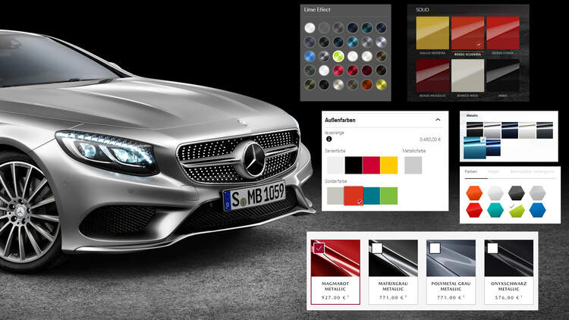Pick Nero black solid paint
The width and height of the screenshot is (569, 320).
coord(502,76)
